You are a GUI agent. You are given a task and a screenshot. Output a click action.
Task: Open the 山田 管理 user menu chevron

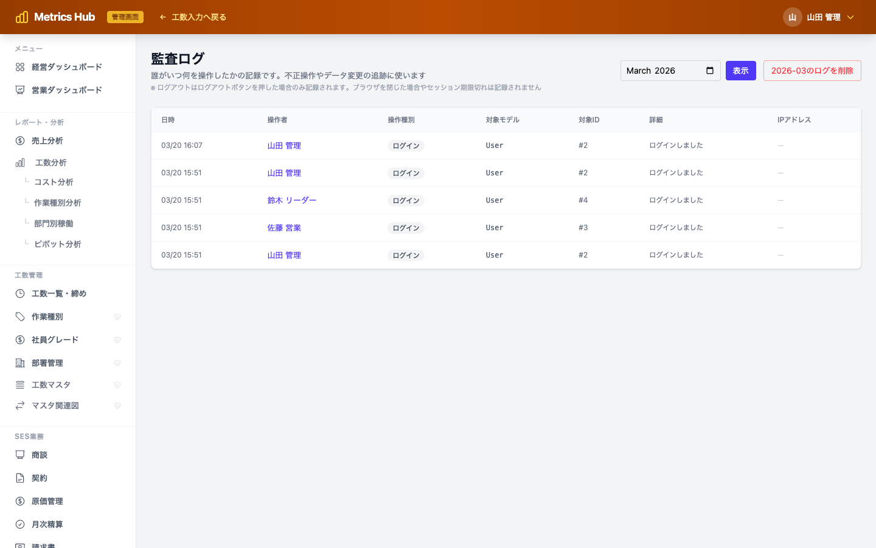(x=850, y=17)
